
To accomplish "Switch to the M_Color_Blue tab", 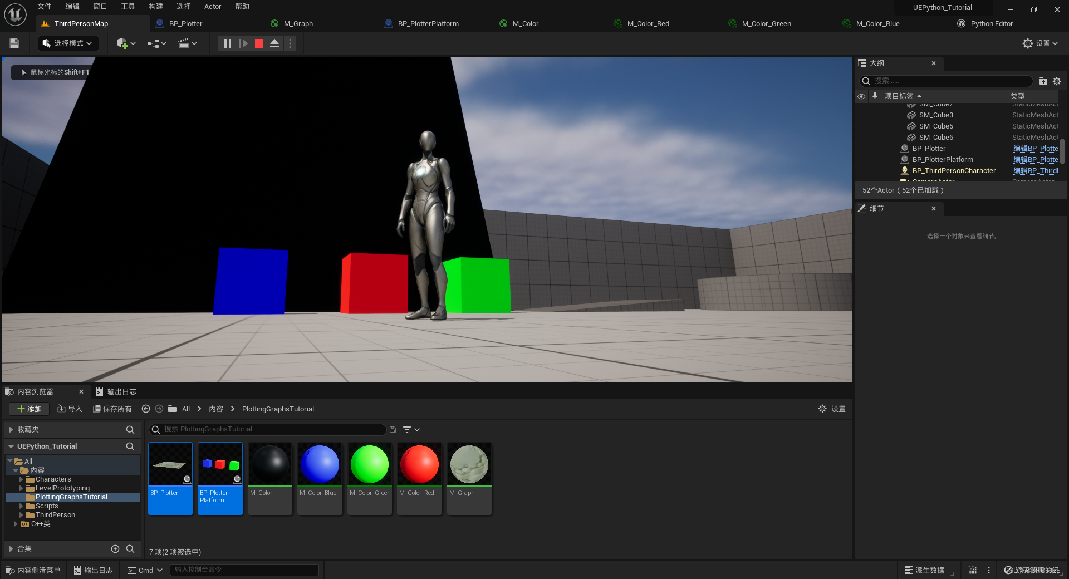I will [877, 24].
